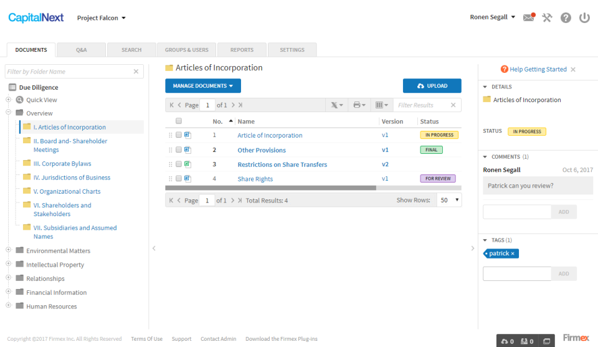Open the Groups & Users tab
This screenshot has height=347, width=598.
(x=187, y=50)
